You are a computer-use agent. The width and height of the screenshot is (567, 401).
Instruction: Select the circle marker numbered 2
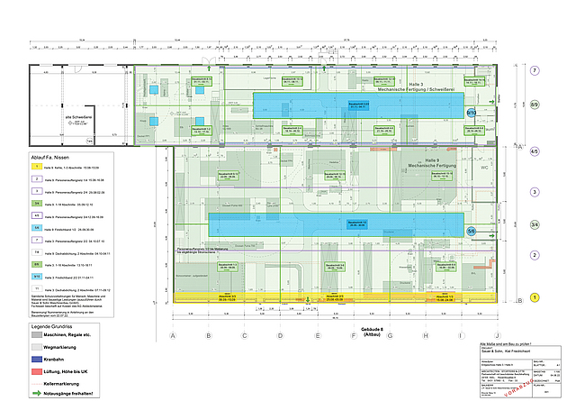point(534,255)
